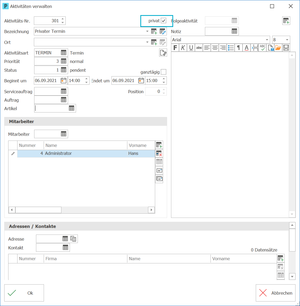Image resolution: width=300 pixels, height=306 pixels.
Task: Toggle underline formatting in note editor
Action: (x=191, y=48)
